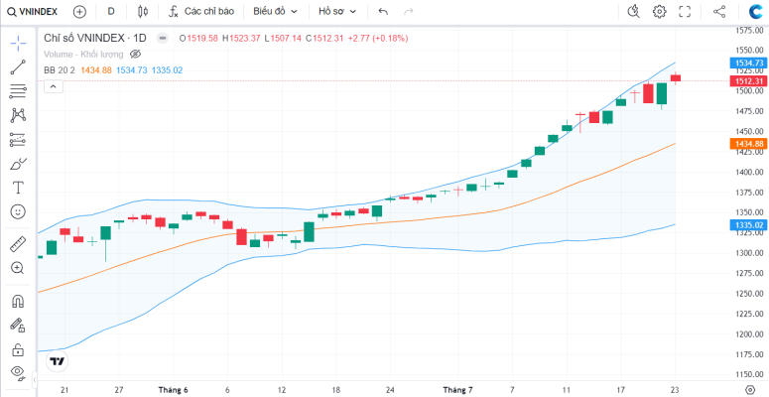Screen dimensions: 769x397
Task: Click the C1512.31 close value in legend
Action: [324, 39]
